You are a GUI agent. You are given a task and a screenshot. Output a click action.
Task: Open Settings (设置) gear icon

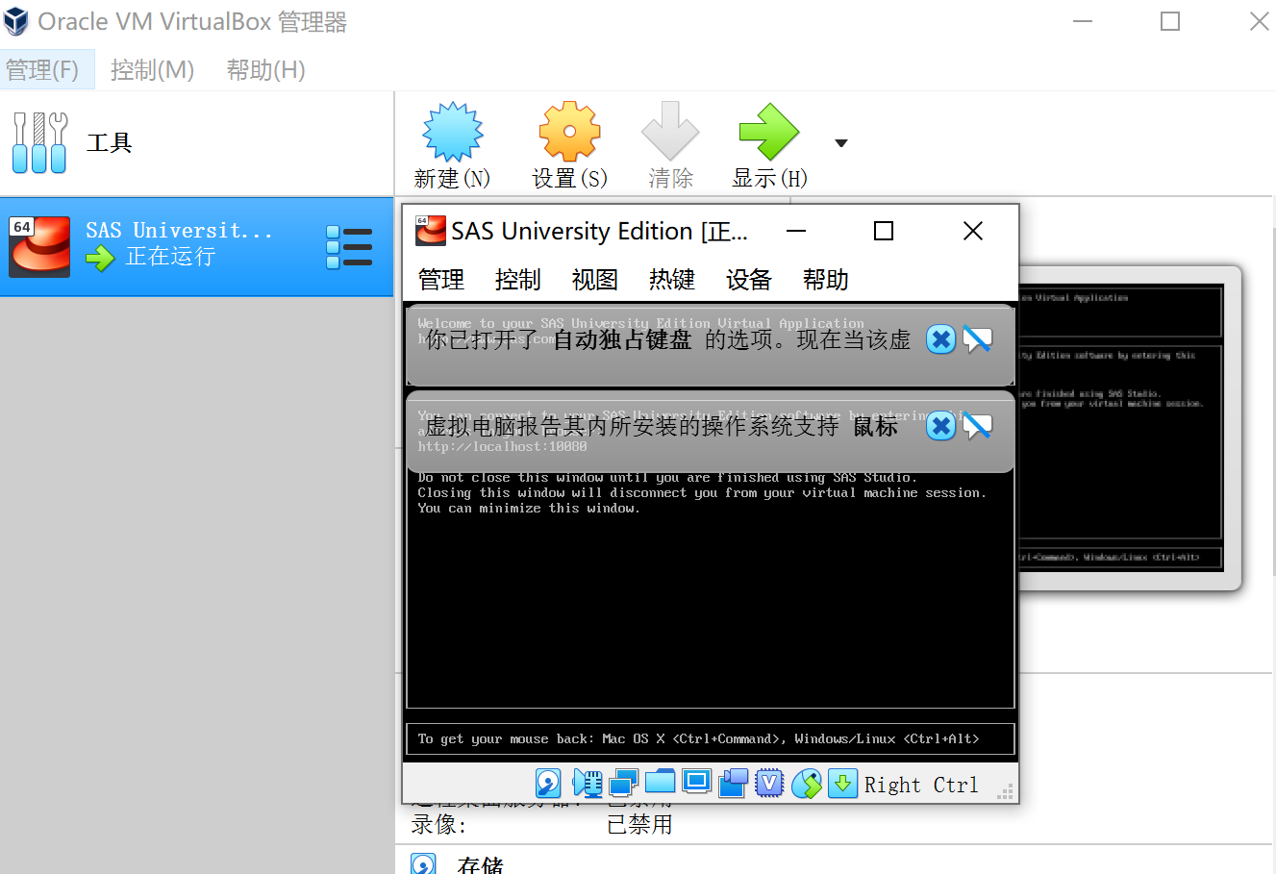click(569, 132)
